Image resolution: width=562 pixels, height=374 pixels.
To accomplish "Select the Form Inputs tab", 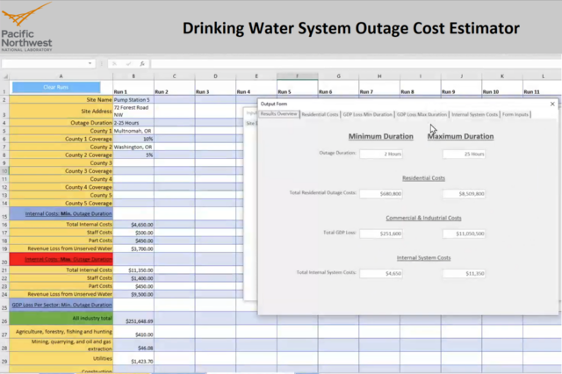I will coord(515,114).
